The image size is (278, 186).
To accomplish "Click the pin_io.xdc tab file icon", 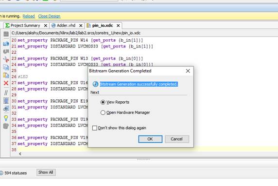I will pyautogui.click(x=88, y=26).
